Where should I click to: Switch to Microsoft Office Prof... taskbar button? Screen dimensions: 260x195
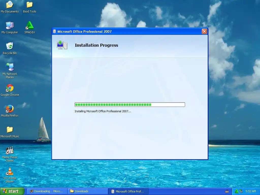128,191
